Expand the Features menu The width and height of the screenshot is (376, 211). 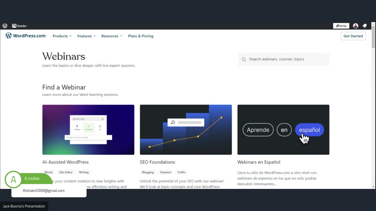(x=86, y=36)
